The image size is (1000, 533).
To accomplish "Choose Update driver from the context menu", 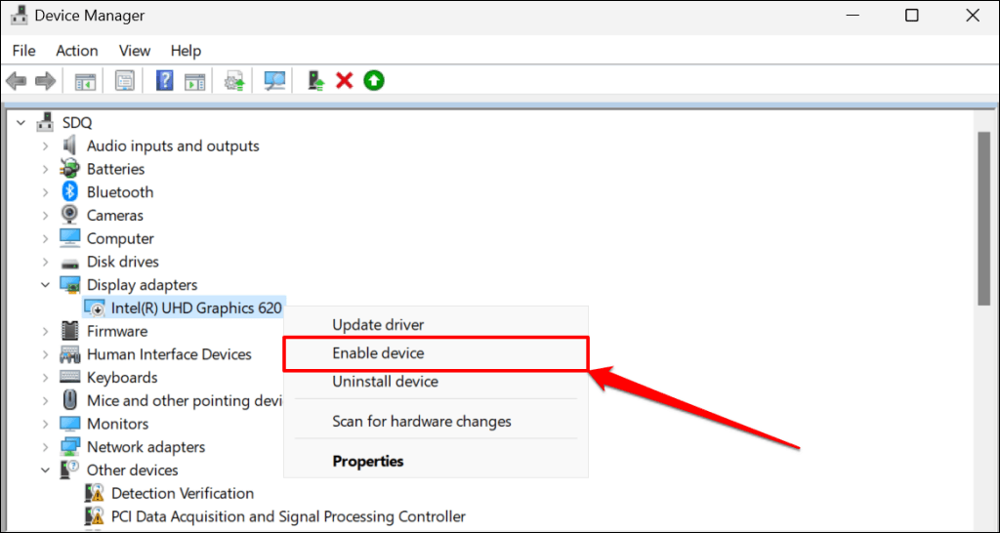I will [436, 324].
